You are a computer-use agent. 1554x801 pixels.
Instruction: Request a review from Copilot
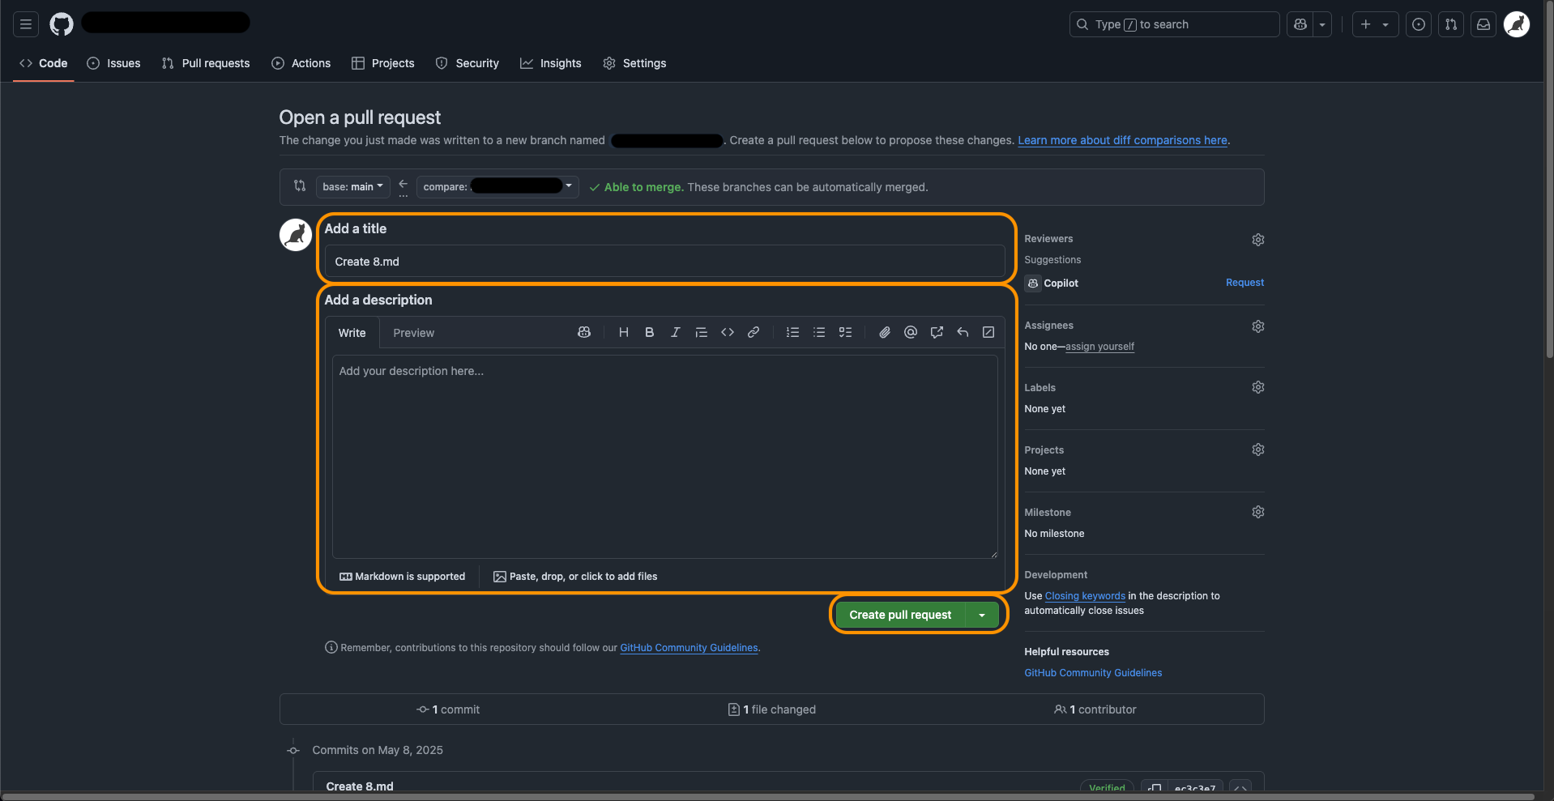point(1244,283)
